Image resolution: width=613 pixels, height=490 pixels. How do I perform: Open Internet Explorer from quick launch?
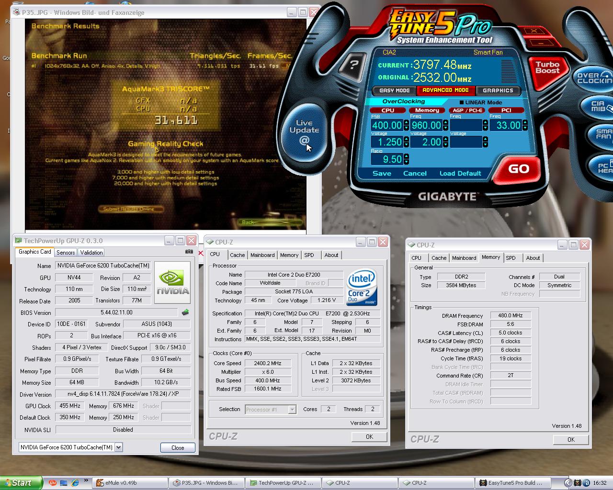click(x=74, y=483)
